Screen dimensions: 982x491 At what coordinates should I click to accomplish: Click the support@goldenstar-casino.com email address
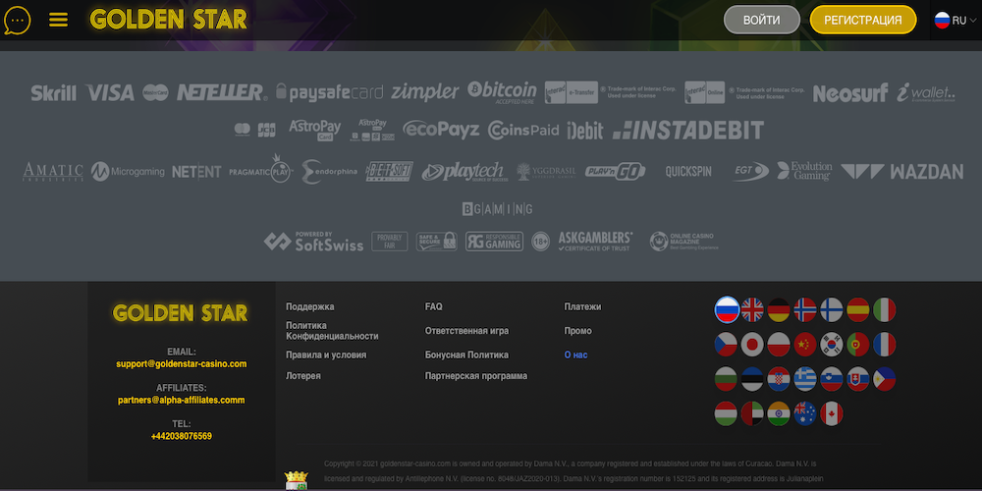tap(181, 364)
